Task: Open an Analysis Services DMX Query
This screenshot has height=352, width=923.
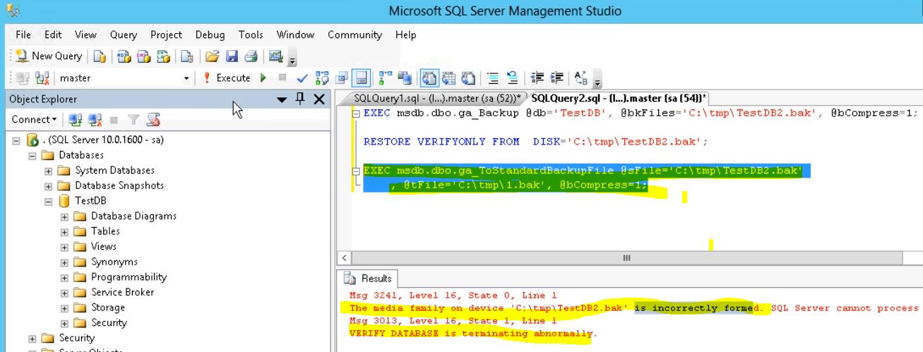Action: tap(143, 56)
